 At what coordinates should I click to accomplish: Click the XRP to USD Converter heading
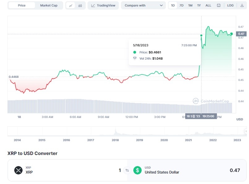tap(32, 153)
